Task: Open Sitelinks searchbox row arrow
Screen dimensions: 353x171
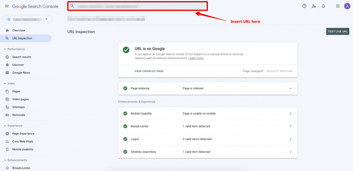Action: (291, 152)
